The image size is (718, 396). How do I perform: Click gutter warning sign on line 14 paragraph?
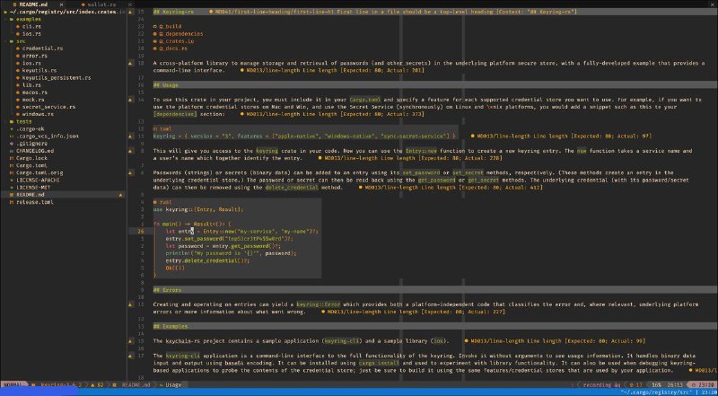click(x=130, y=100)
